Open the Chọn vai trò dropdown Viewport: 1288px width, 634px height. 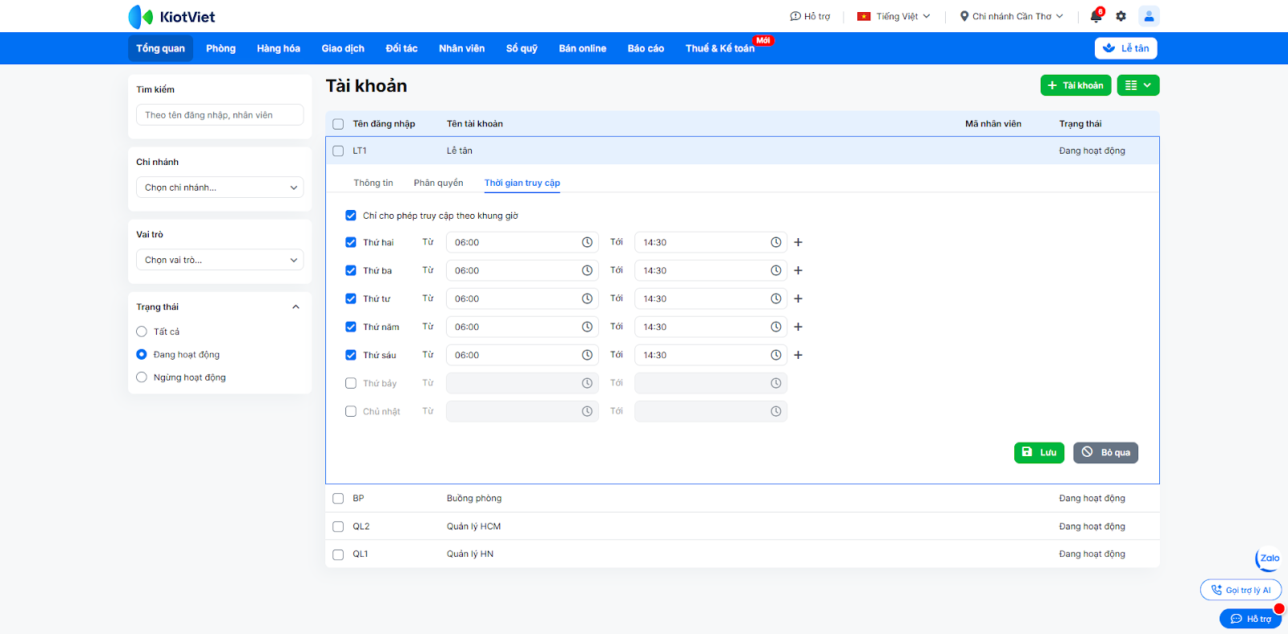[220, 260]
